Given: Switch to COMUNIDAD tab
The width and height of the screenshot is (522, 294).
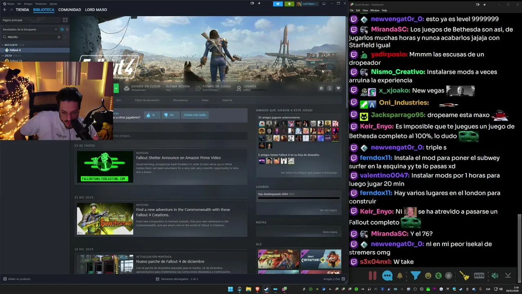Looking at the screenshot, I should pyautogui.click(x=69, y=9).
